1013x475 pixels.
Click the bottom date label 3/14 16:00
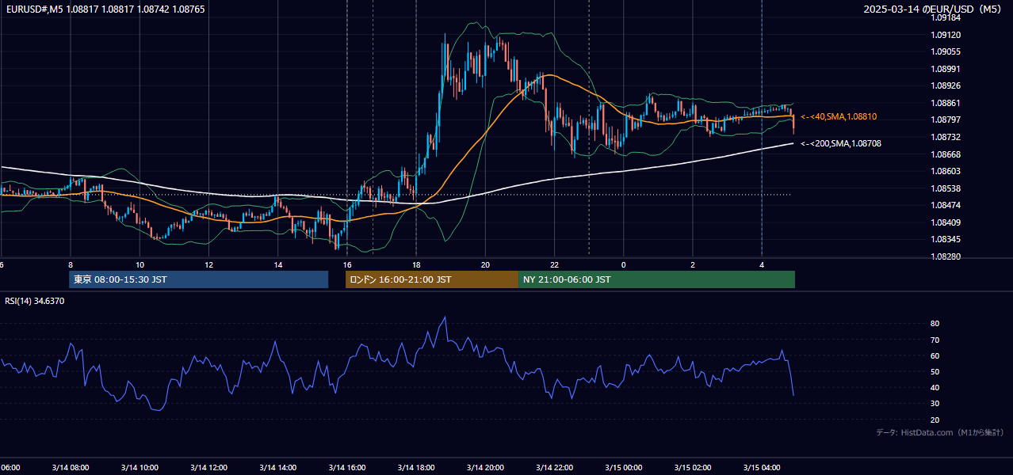click(x=346, y=467)
